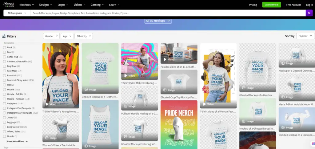Click the purple search magnifier button
The height and width of the screenshot is (149, 315).
point(309,13)
